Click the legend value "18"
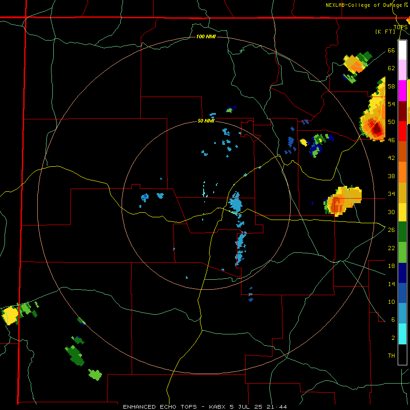 (391, 266)
